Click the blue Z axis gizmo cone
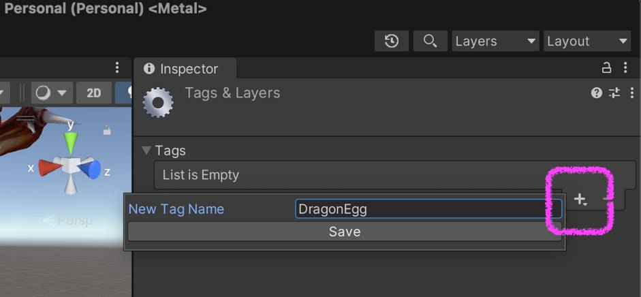641x297 pixels. [x=91, y=169]
